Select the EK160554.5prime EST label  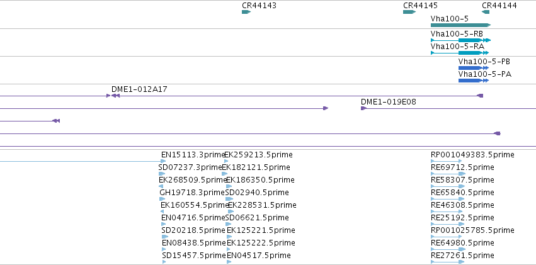(195, 205)
